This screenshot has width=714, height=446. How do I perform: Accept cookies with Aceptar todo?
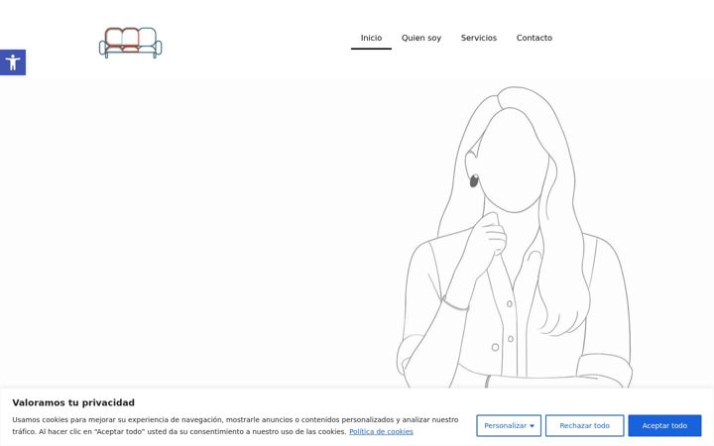[x=664, y=425]
